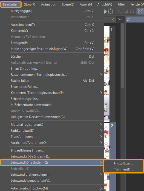144x191 pixels.
Task: Open the Bearbeiten menu
Action: [x=11, y=4]
